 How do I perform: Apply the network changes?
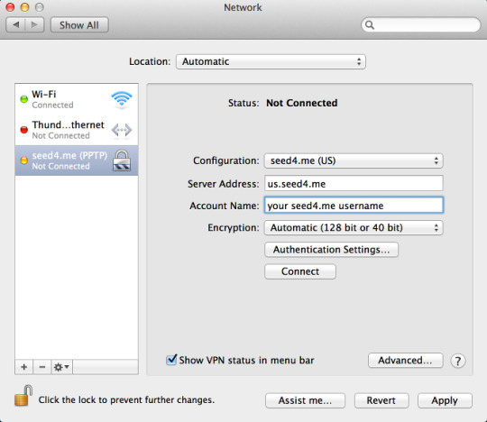(445, 400)
